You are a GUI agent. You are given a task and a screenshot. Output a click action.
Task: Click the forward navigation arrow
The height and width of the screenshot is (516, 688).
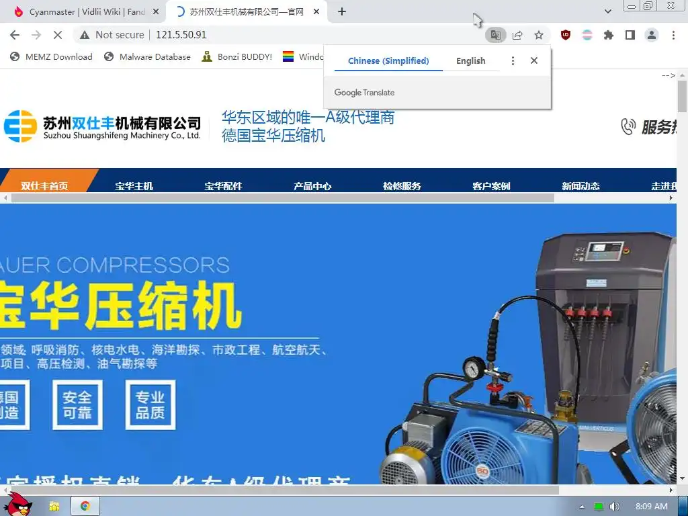(36, 35)
